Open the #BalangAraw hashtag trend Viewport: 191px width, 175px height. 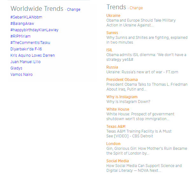22,23
